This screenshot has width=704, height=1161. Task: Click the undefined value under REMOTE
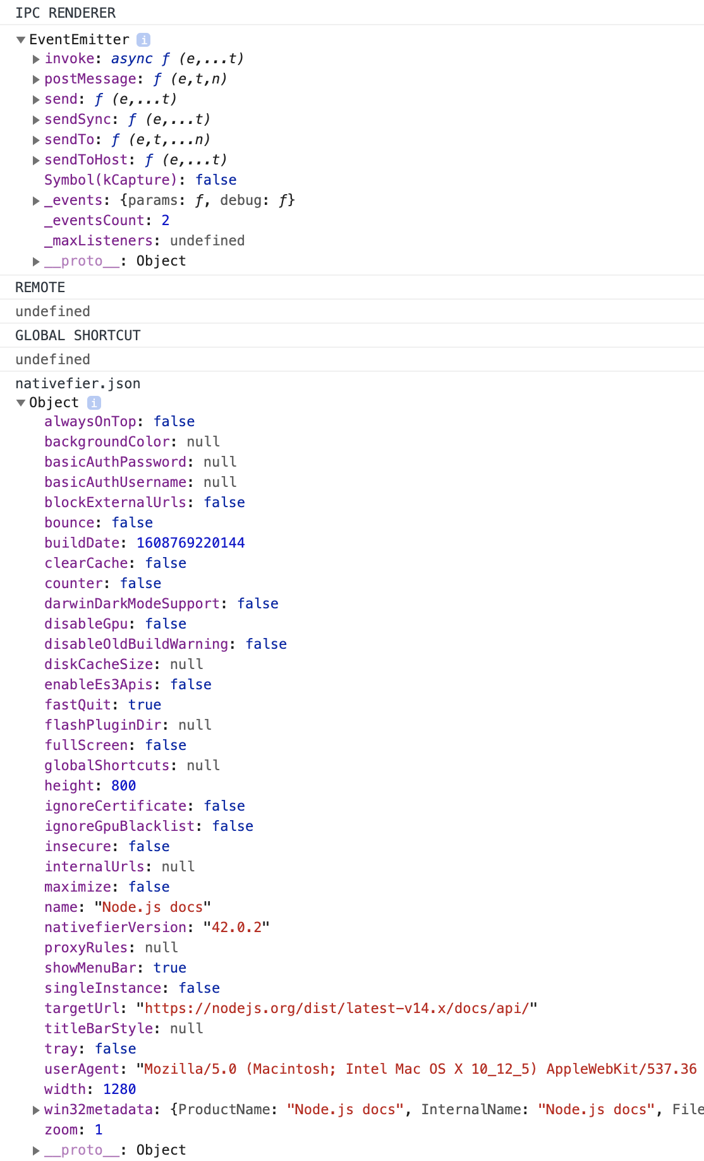point(53,311)
